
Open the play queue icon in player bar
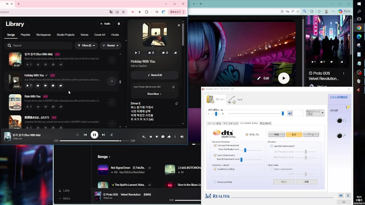(144, 137)
